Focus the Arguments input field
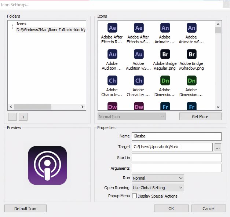This screenshot has width=230, height=217. click(176, 168)
